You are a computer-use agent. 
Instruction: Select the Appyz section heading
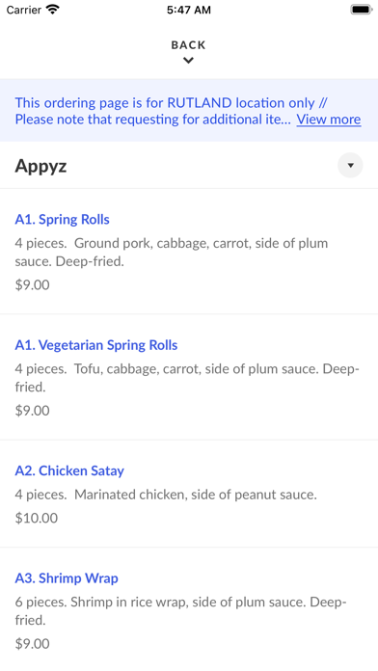point(41,166)
